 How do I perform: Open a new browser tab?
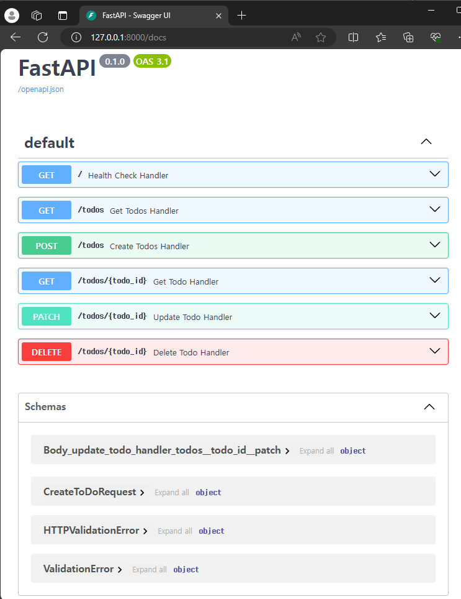[x=241, y=16]
